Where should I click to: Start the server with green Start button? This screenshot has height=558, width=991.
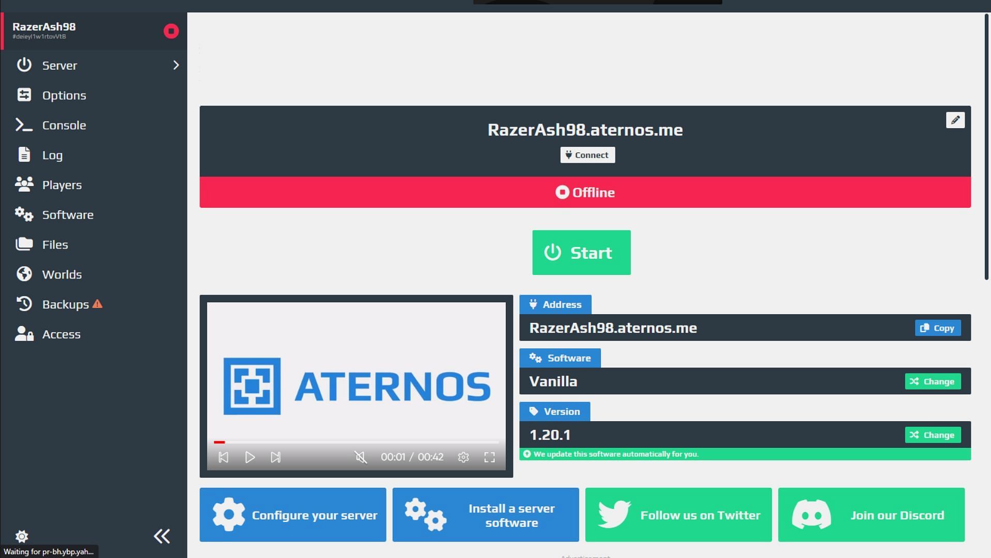[x=581, y=253]
